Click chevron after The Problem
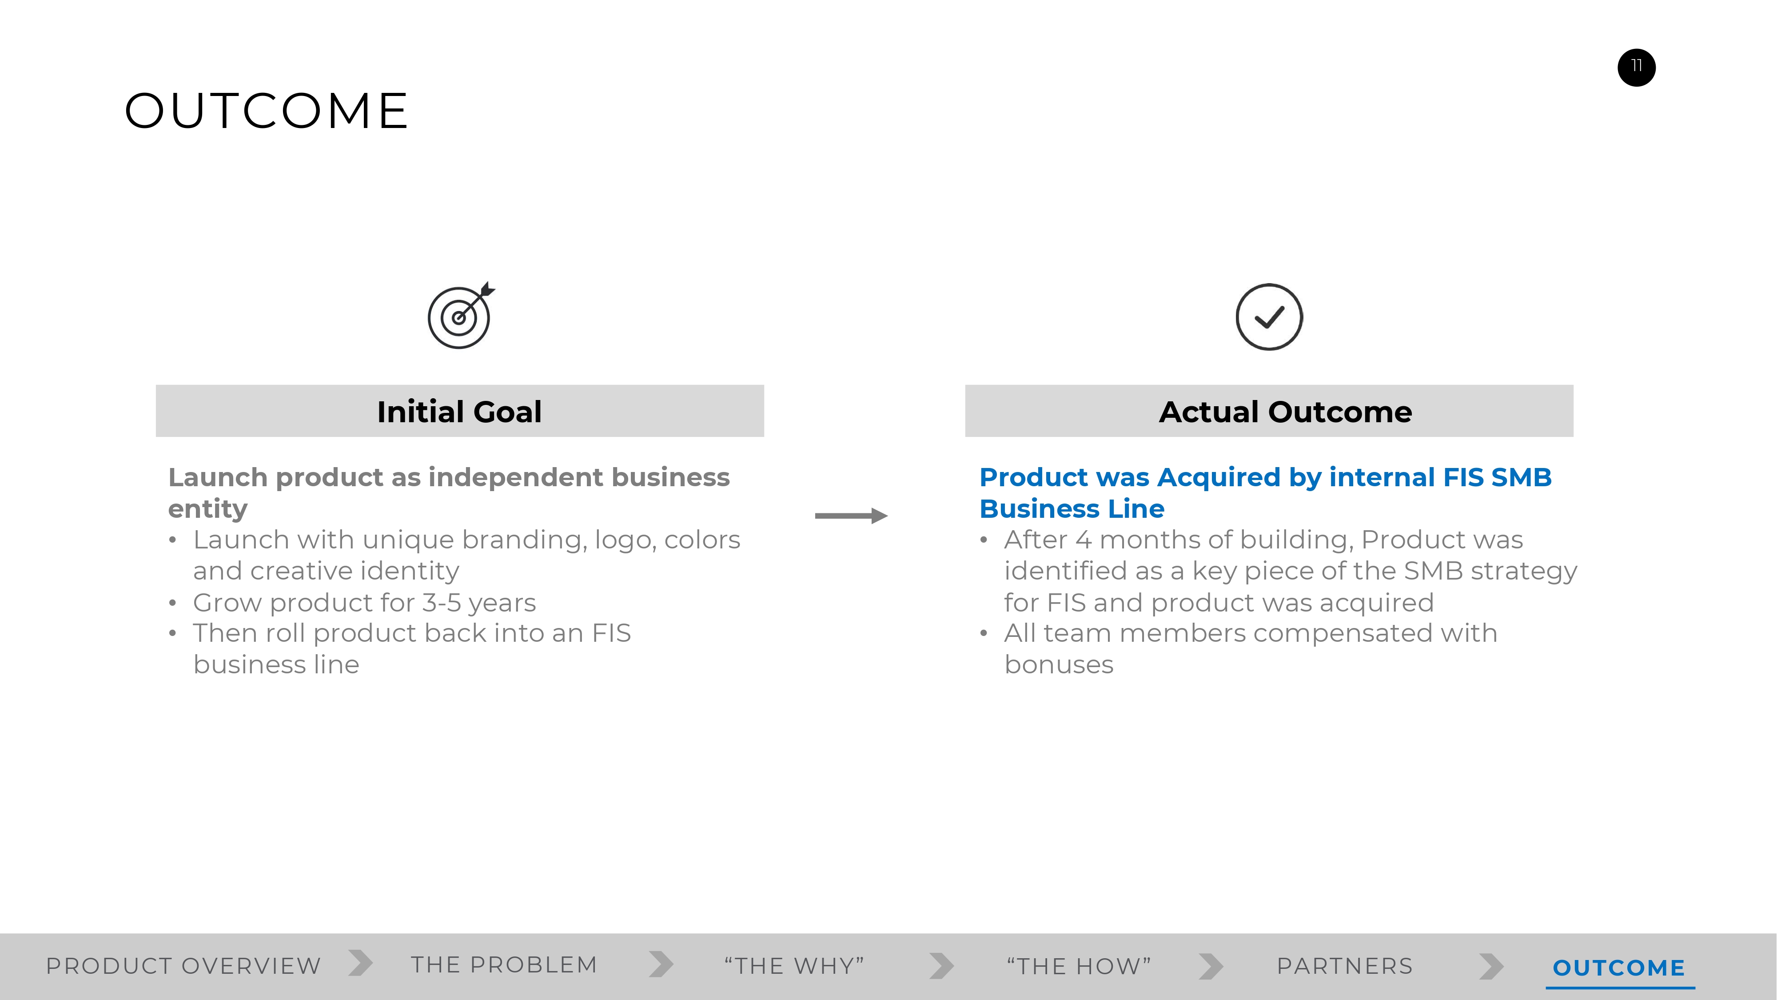The height and width of the screenshot is (1000, 1777). [x=661, y=964]
